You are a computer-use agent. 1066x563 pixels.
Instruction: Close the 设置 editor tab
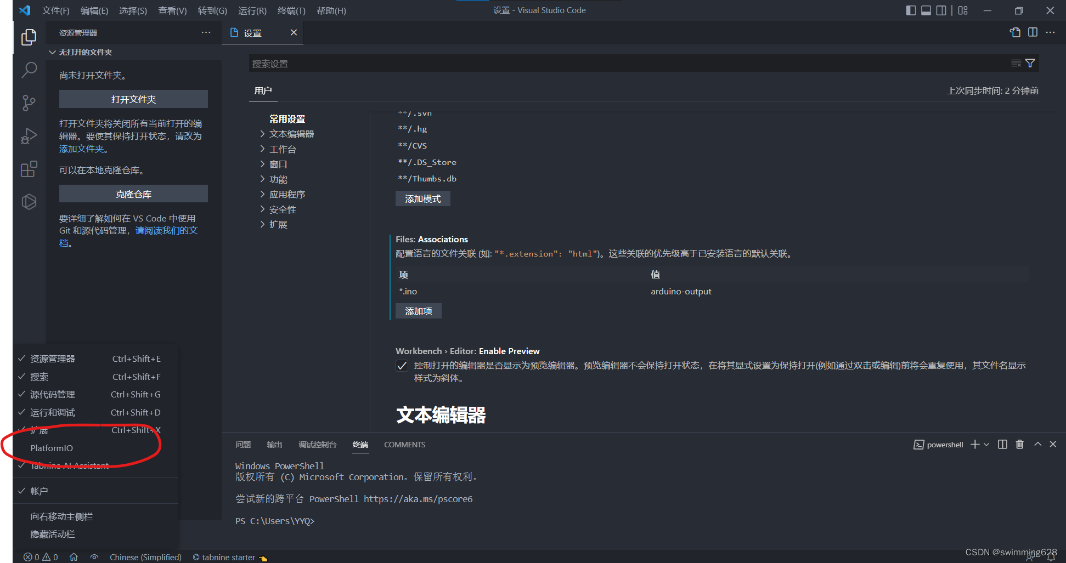click(x=294, y=32)
